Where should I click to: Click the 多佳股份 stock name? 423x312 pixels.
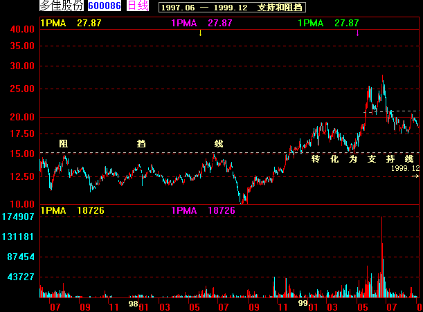coord(61,6)
